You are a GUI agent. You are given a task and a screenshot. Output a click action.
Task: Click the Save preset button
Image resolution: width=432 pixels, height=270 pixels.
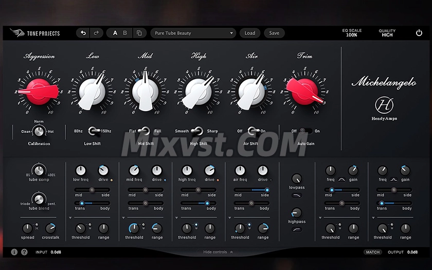coord(274,33)
